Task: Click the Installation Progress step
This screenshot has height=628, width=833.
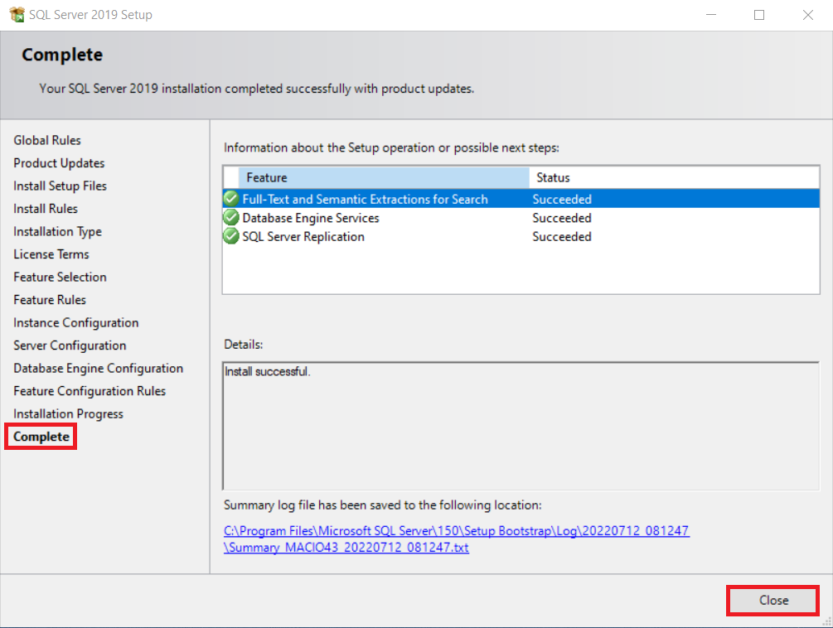Action: click(x=69, y=414)
